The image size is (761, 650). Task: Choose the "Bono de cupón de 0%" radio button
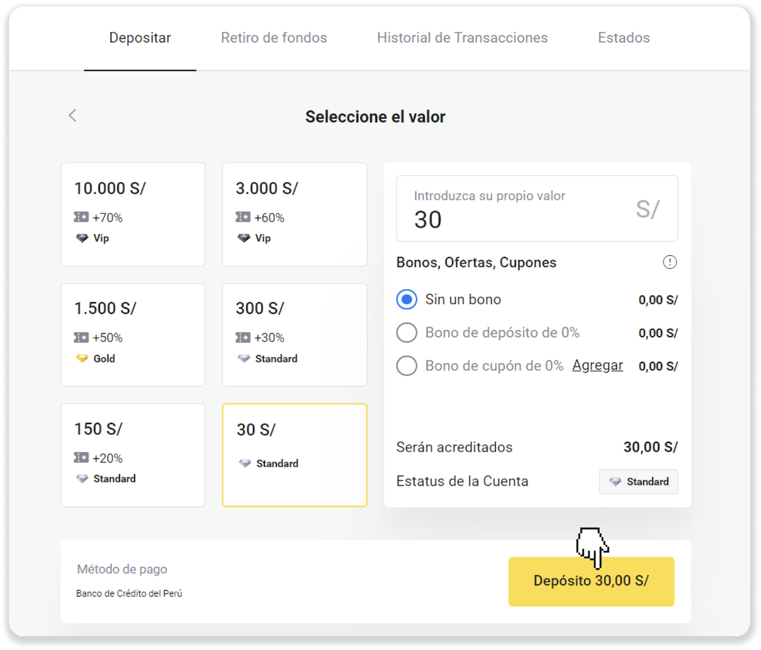click(407, 366)
